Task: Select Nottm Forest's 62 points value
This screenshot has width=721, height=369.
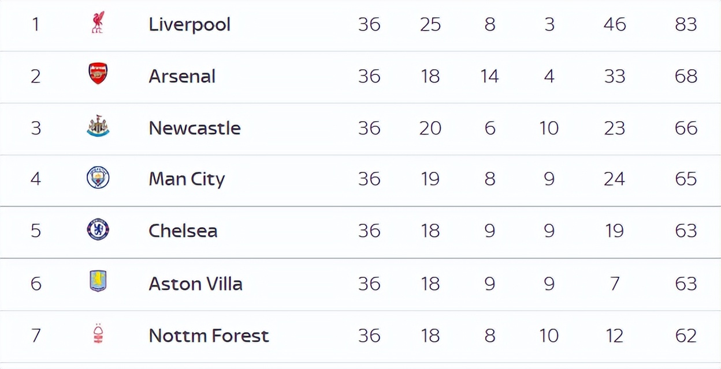Action: click(x=686, y=336)
